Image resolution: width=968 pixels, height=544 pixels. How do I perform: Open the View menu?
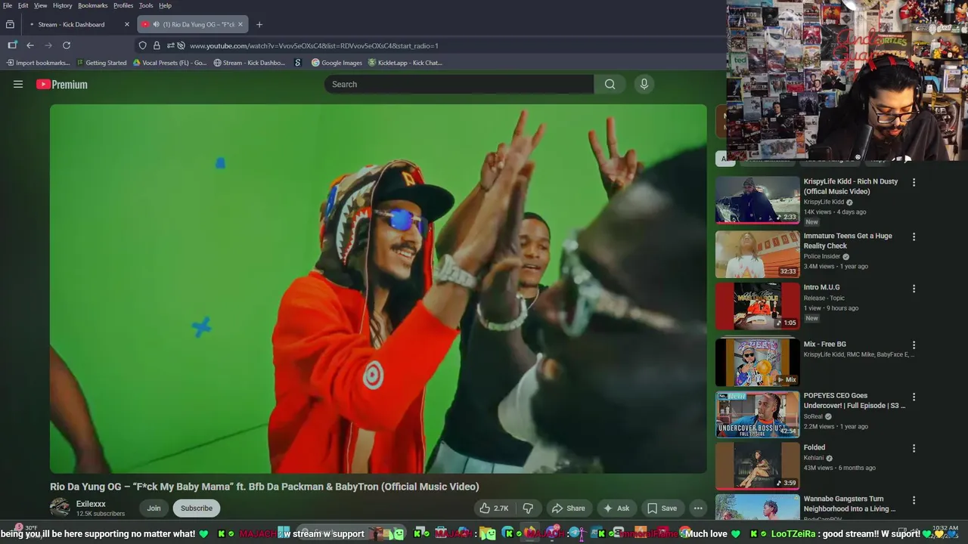[x=41, y=5]
